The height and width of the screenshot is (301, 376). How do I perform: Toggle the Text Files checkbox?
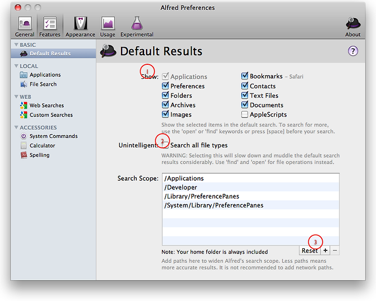tap(244, 95)
